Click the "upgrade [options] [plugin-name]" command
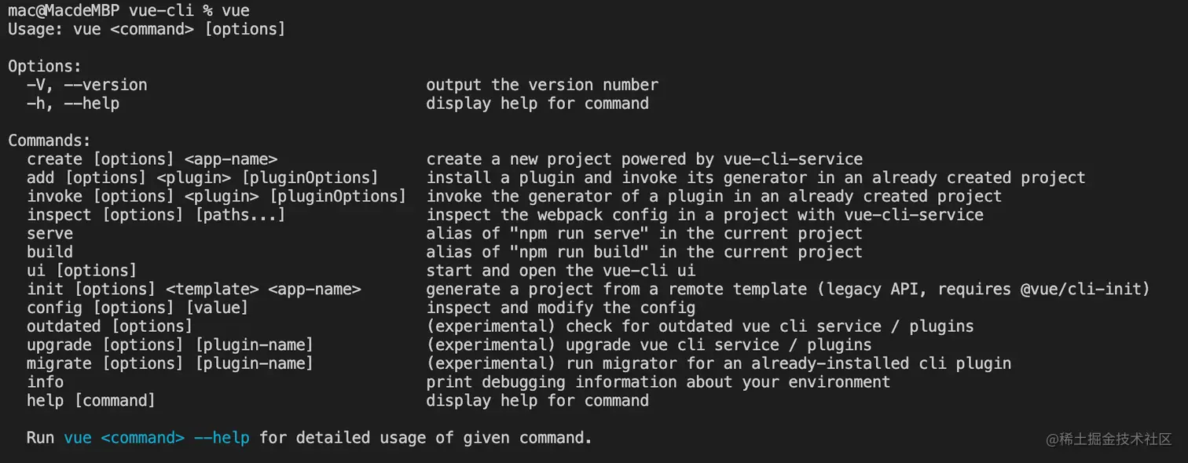Screen dimensions: 1188x463 (170, 345)
